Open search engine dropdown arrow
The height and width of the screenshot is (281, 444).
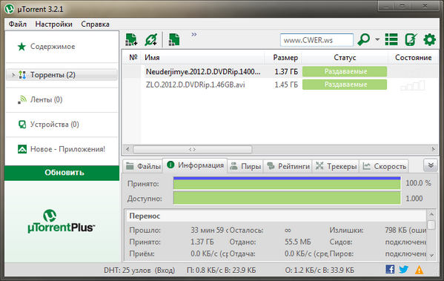(377, 39)
